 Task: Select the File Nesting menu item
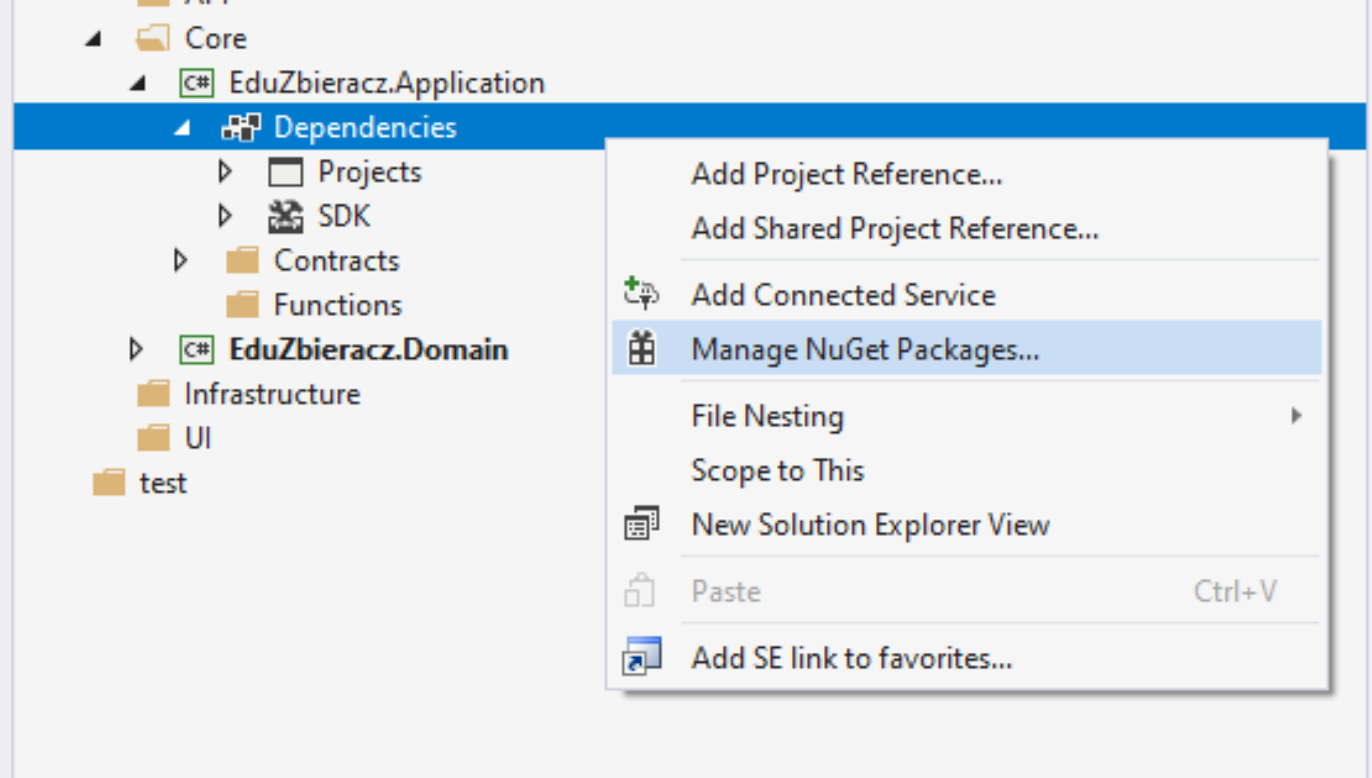(967, 416)
